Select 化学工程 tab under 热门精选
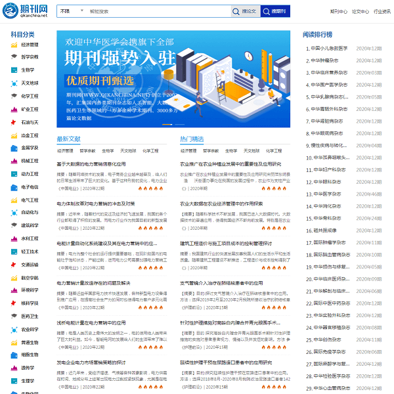 tap(274, 151)
